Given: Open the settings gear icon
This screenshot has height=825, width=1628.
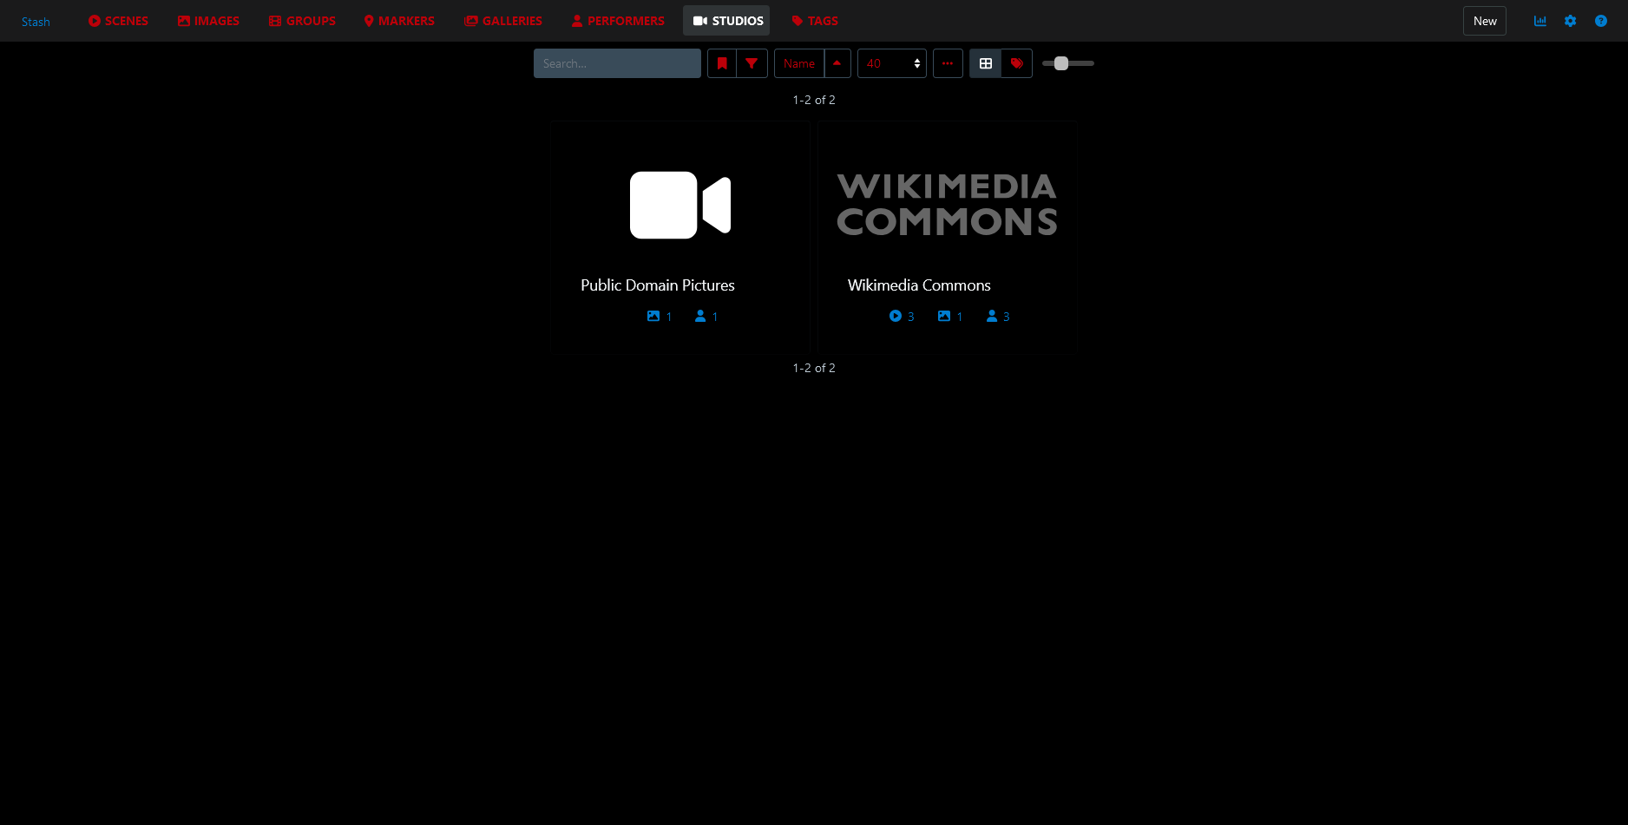Looking at the screenshot, I should coord(1571,21).
